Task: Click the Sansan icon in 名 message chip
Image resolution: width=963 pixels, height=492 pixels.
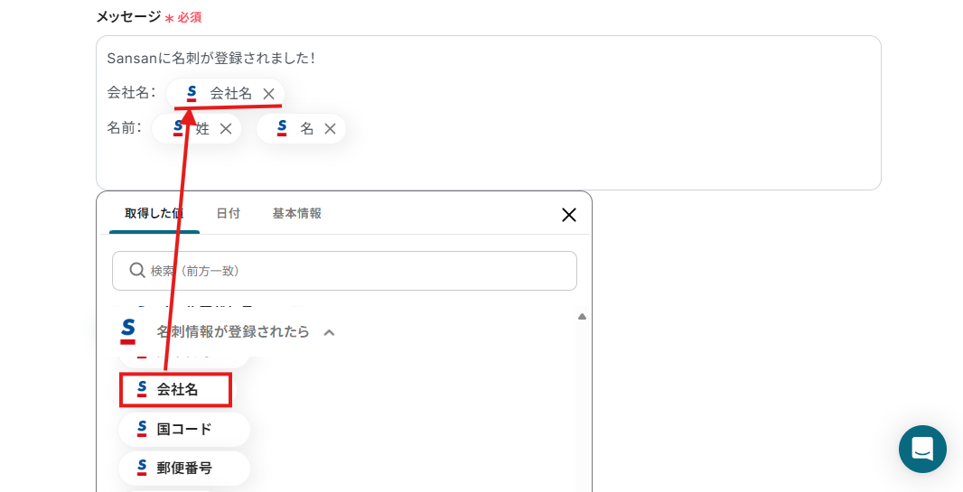Action: tap(282, 127)
